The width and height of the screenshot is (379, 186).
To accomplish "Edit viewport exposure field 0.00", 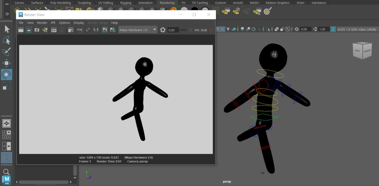I will click(305, 29).
